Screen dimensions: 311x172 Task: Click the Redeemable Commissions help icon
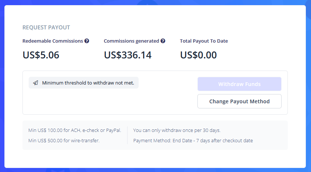[x=87, y=41]
